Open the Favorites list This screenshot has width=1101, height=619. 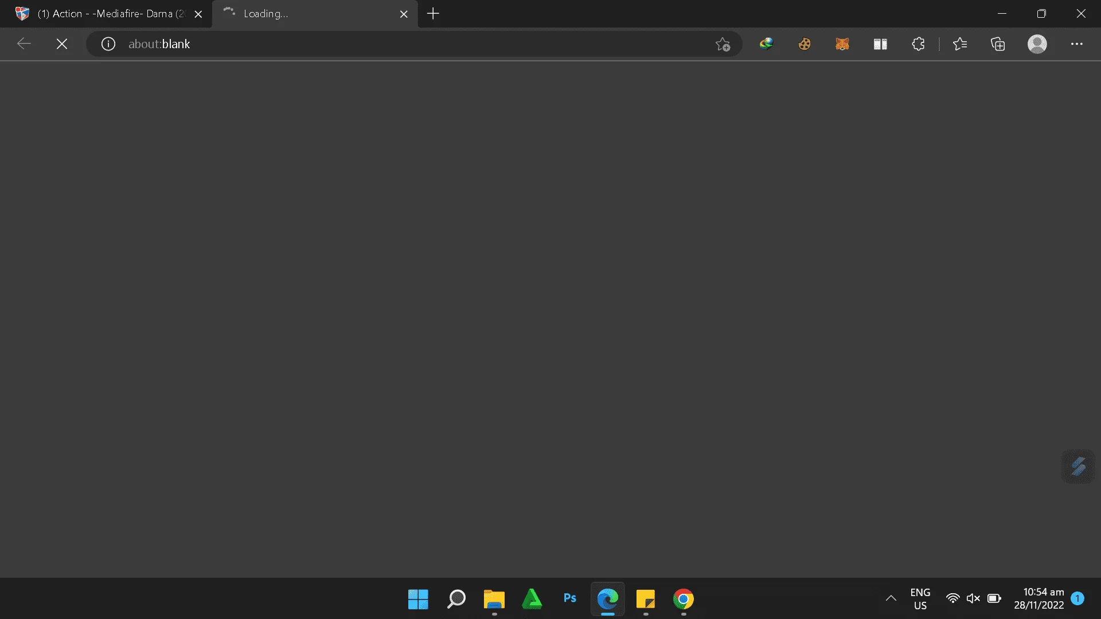960,44
